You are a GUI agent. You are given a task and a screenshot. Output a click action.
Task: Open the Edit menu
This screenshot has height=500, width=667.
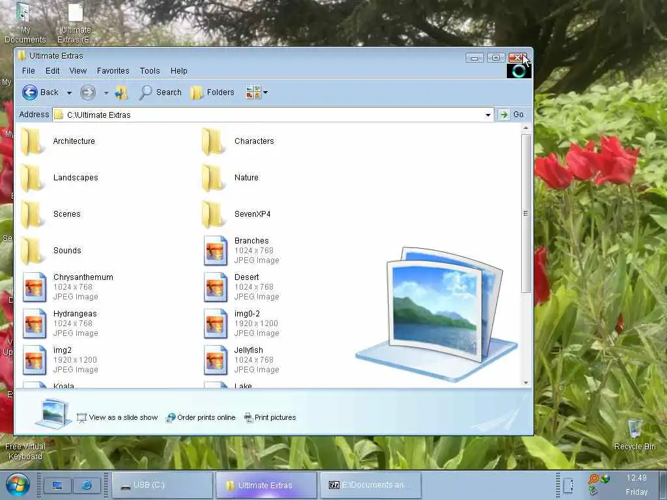tap(52, 71)
